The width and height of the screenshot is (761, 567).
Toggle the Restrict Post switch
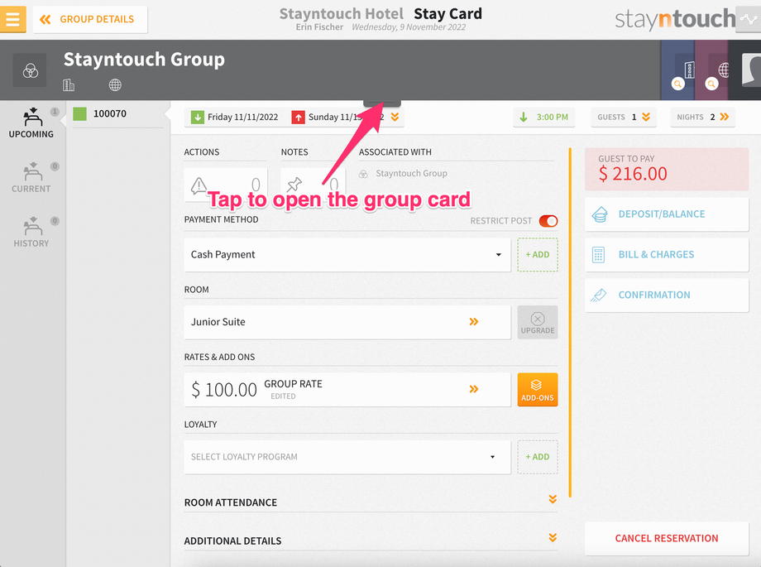pyautogui.click(x=548, y=221)
